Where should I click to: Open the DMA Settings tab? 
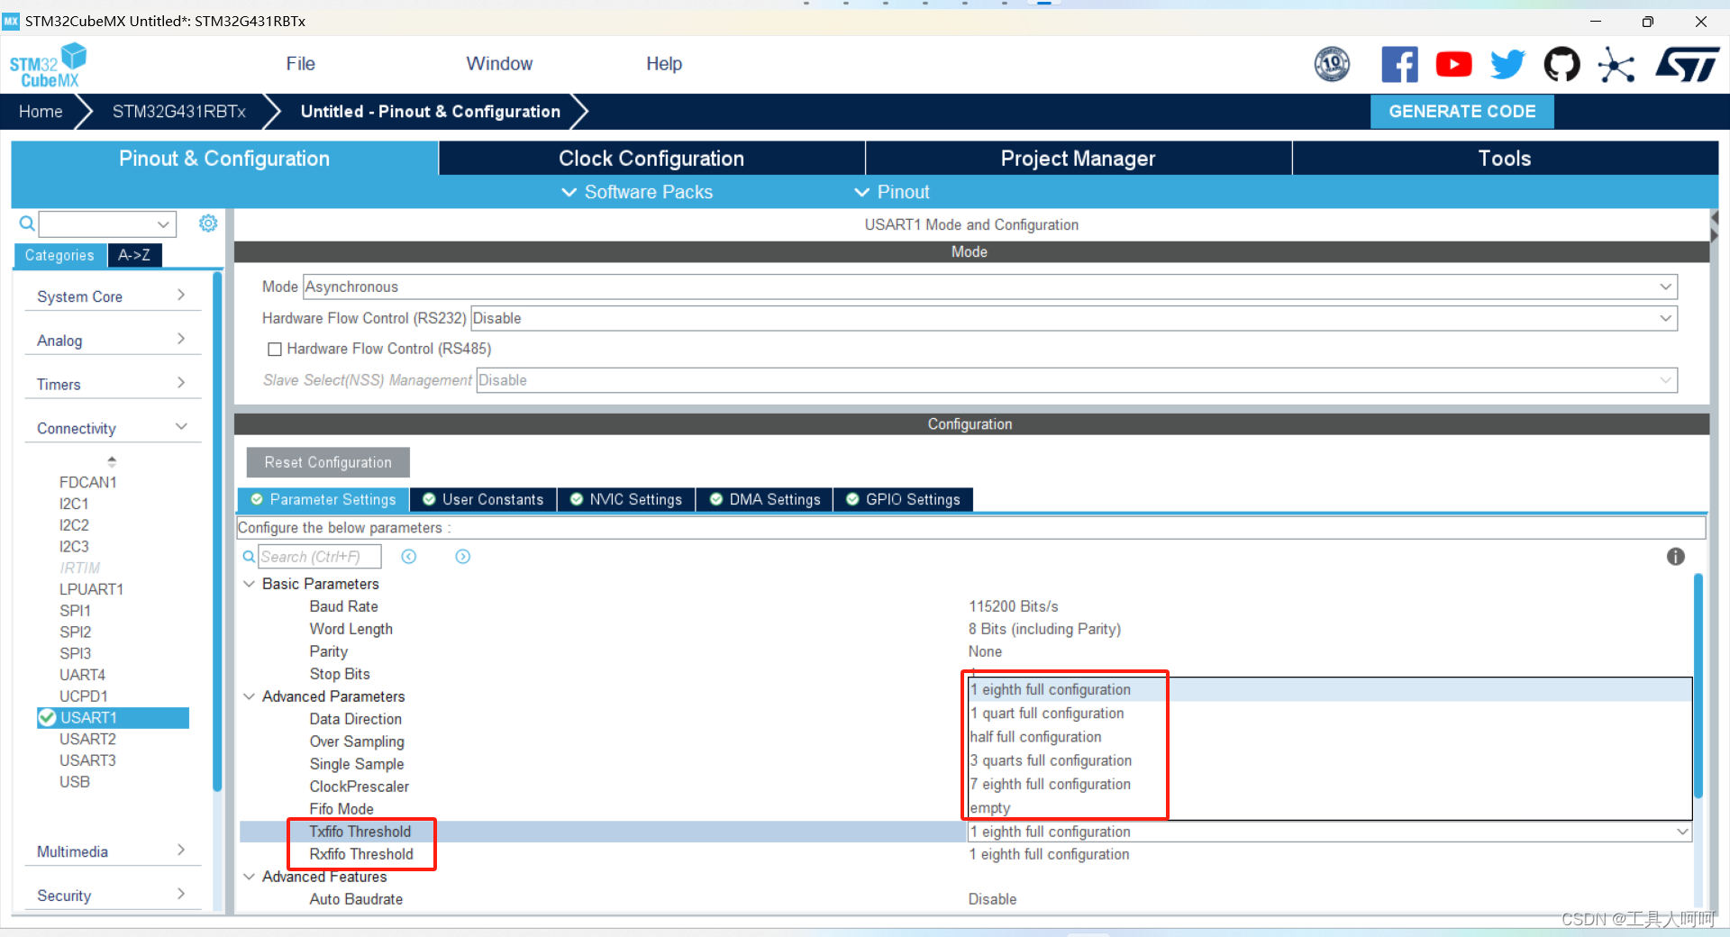pyautogui.click(x=765, y=499)
